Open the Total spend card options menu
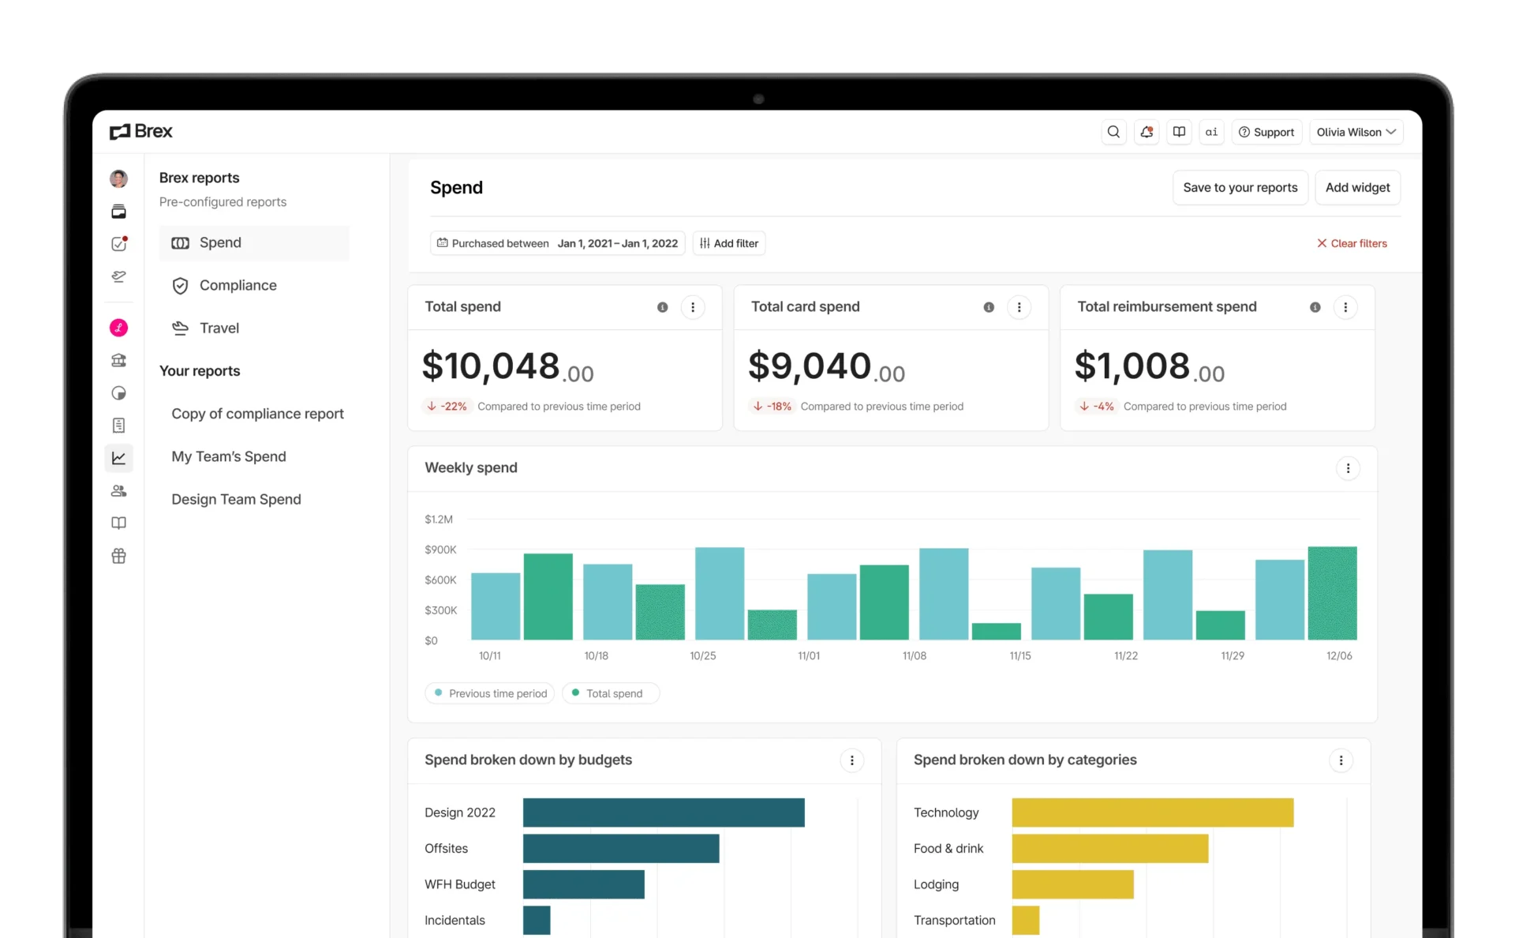This screenshot has height=938, width=1515. [693, 307]
